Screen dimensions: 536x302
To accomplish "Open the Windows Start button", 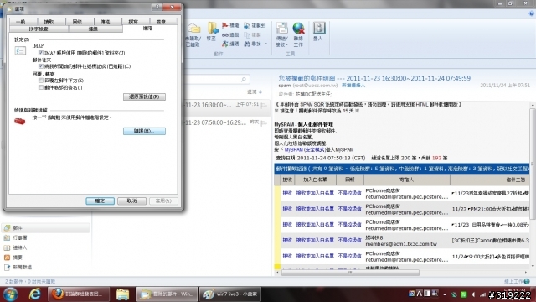I will point(10,294).
